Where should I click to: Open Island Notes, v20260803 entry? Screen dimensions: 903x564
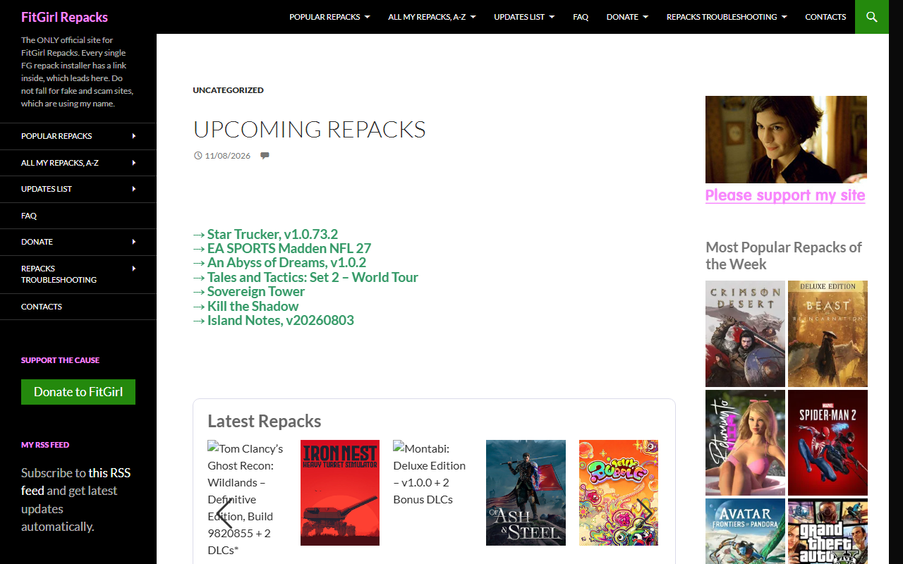[281, 320]
